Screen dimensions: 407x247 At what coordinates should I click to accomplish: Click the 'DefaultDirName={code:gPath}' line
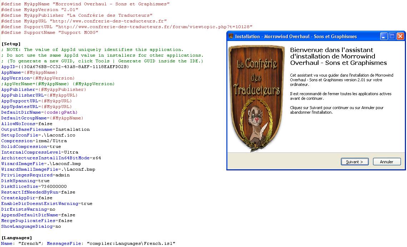pyautogui.click(x=40, y=112)
